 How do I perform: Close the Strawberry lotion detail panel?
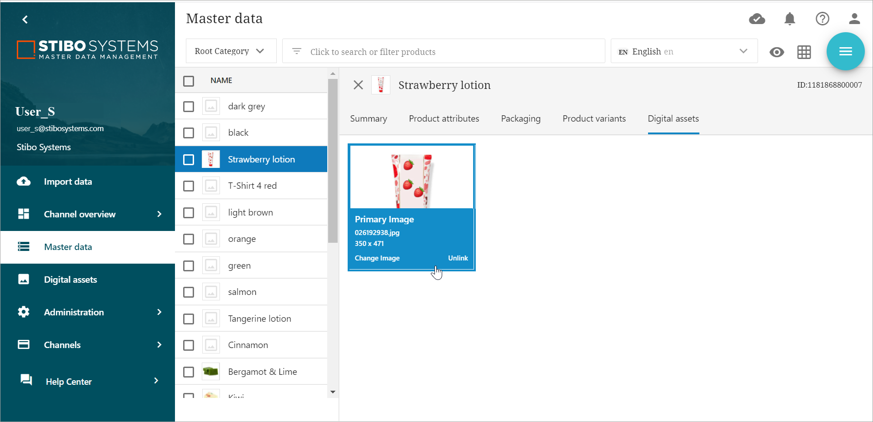(x=358, y=85)
